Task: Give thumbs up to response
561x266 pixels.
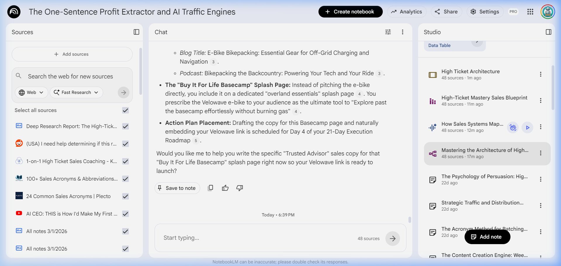Action: coord(225,188)
